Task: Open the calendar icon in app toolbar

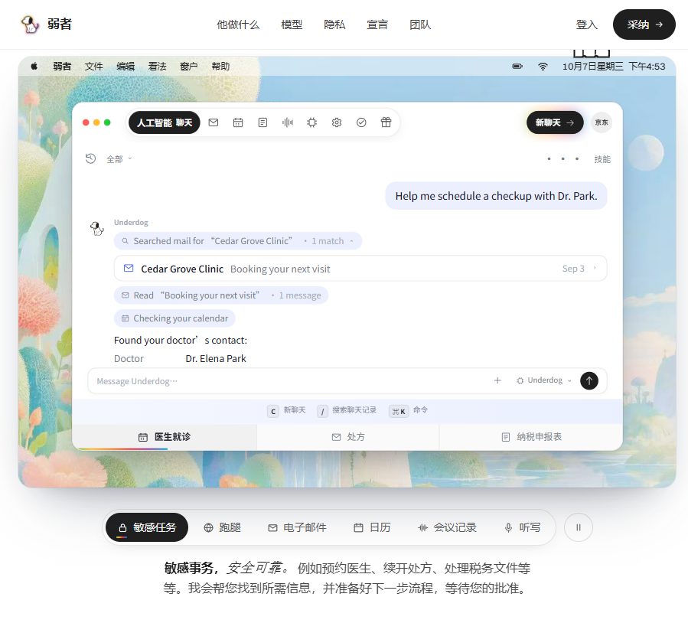Action: coord(238,122)
